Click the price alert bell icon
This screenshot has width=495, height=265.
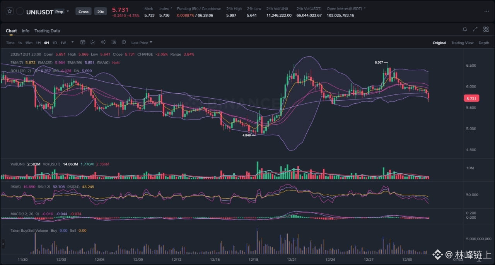465,29
